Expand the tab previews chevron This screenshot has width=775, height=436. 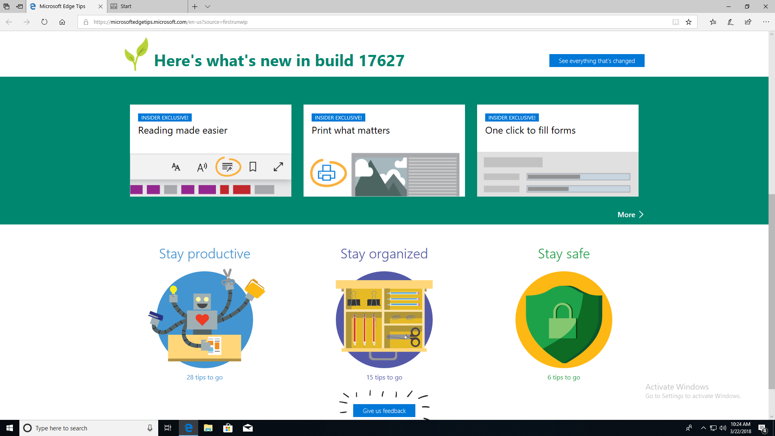point(207,6)
